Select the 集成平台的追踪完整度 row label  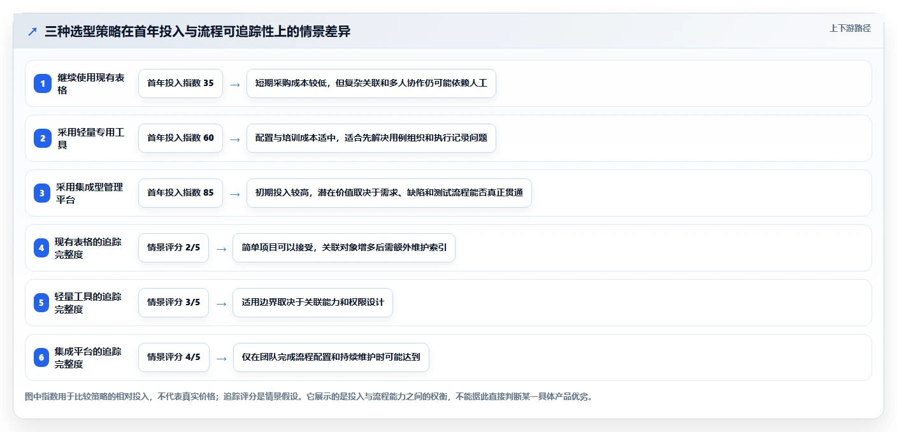(89, 357)
